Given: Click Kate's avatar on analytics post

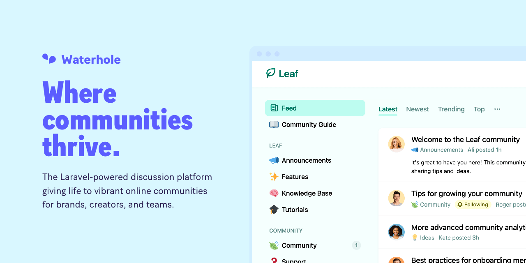Looking at the screenshot, I should (x=397, y=232).
